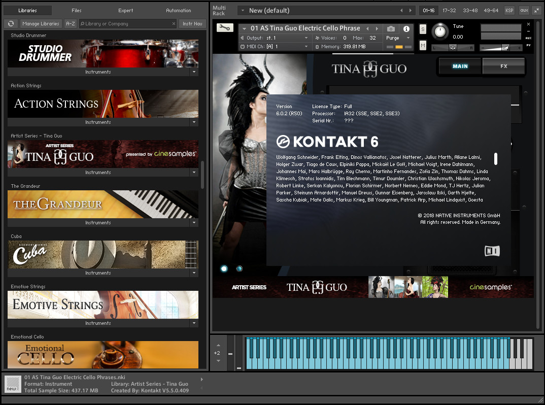545x405 pixels.
Task: Click the Kontakt 6 logo
Action: 327,142
